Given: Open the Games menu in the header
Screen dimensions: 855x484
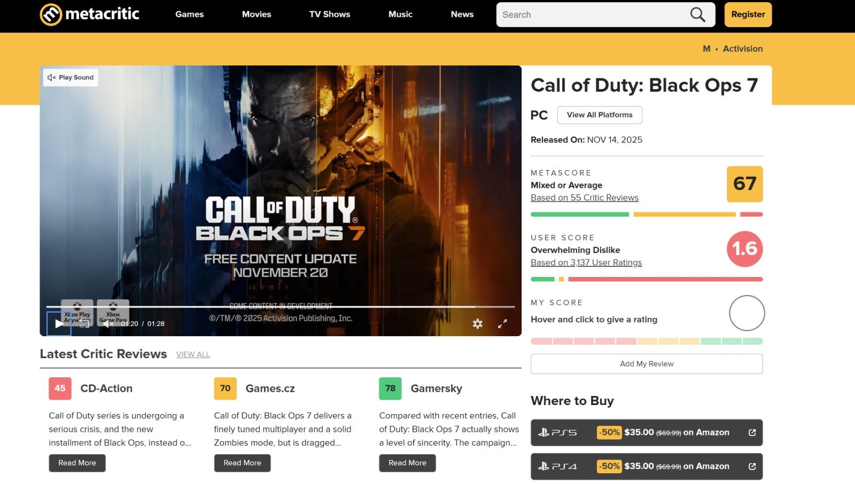Looking at the screenshot, I should tap(189, 14).
